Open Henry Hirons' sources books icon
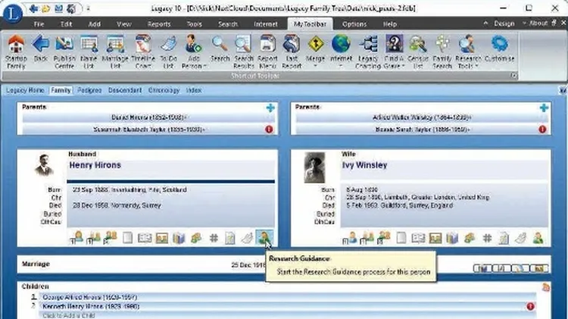 pos(179,238)
